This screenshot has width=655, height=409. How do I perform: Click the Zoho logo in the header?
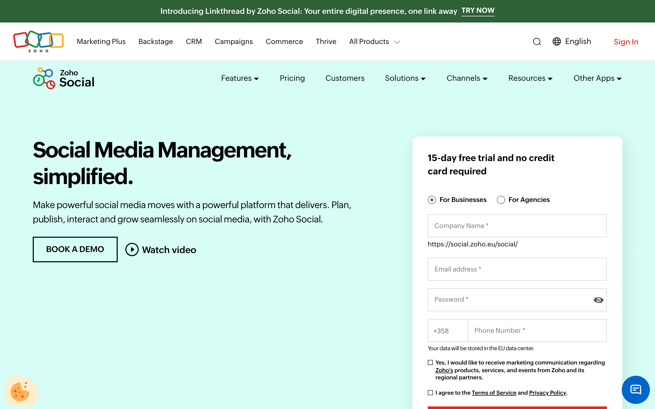coord(38,41)
